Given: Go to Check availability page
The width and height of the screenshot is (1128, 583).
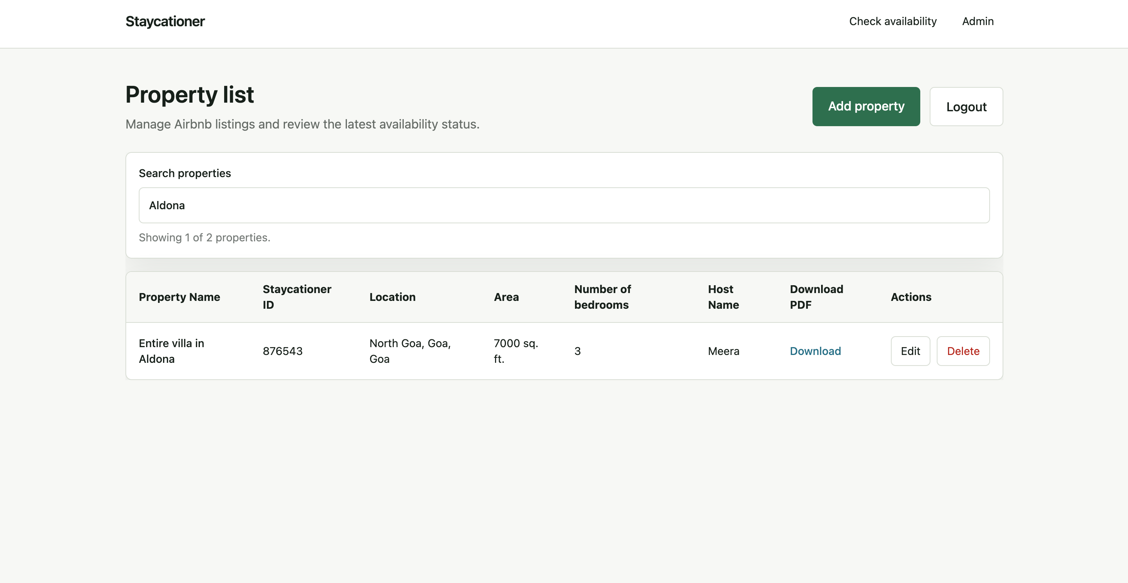Looking at the screenshot, I should click(x=892, y=22).
